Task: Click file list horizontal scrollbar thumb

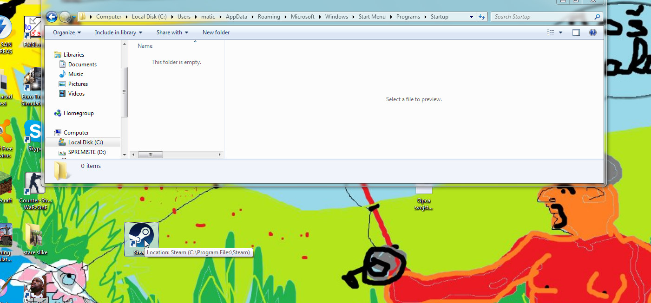Action: 150,155
